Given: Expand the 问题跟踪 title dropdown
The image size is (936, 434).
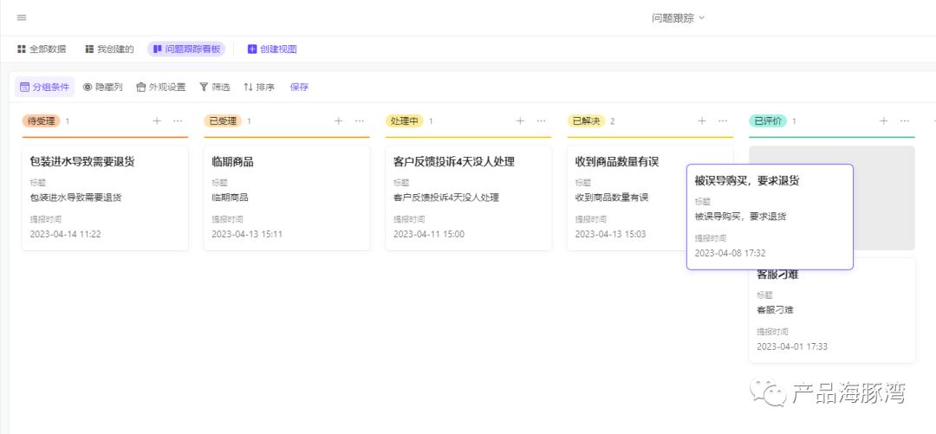Looking at the screenshot, I should [678, 18].
